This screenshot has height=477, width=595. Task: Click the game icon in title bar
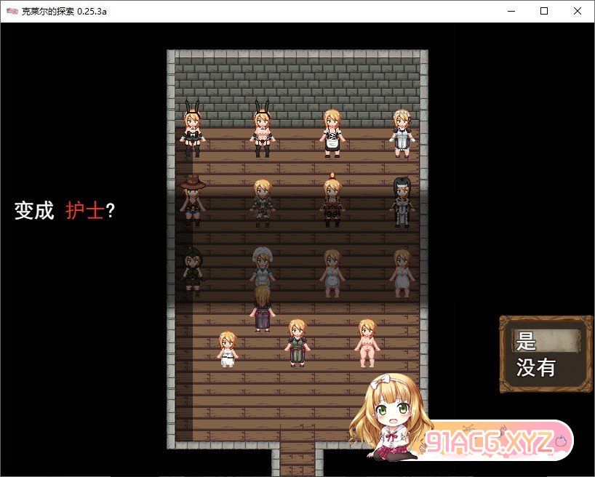point(12,12)
